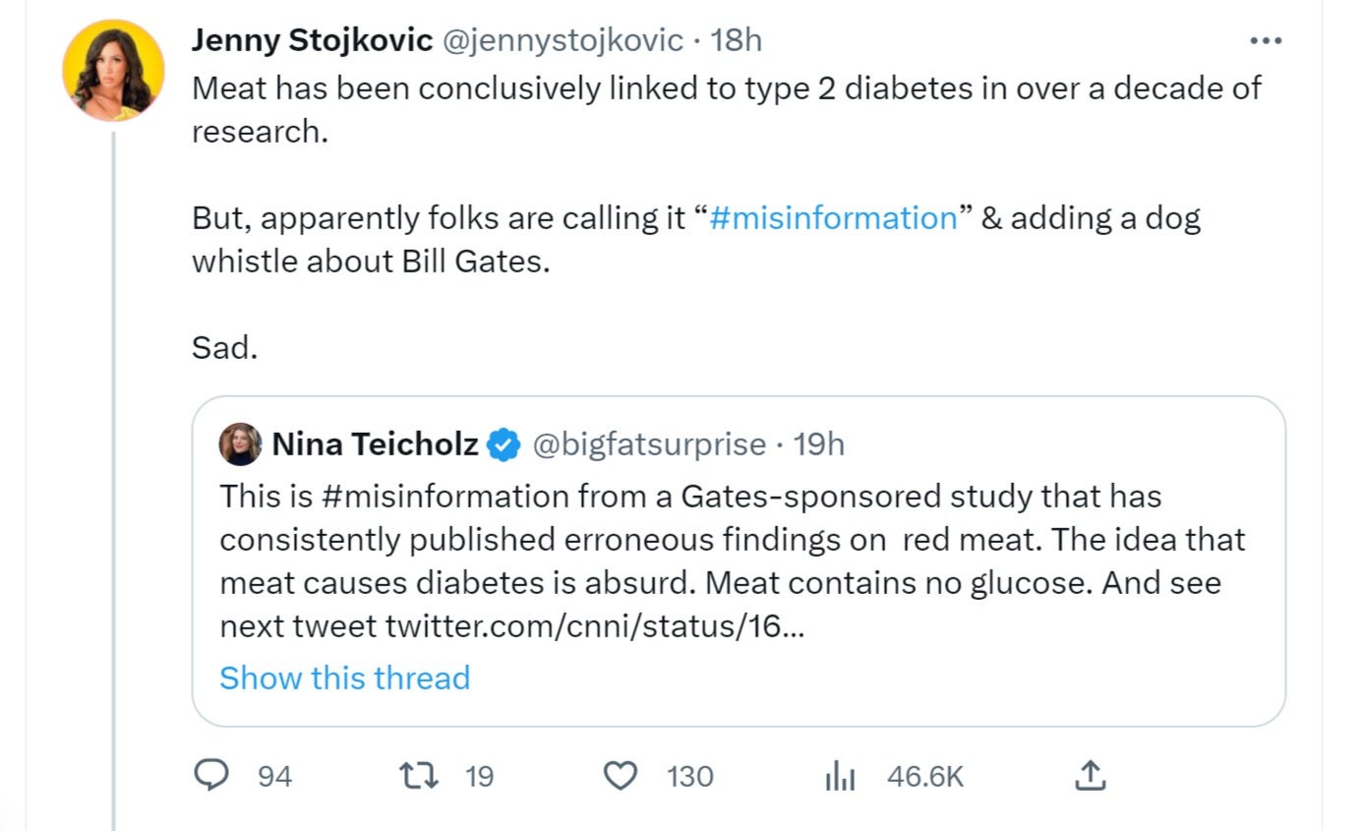Open the 18h tweet timestamp
Screen dimensions: 1365x831
pyautogui.click(x=736, y=40)
